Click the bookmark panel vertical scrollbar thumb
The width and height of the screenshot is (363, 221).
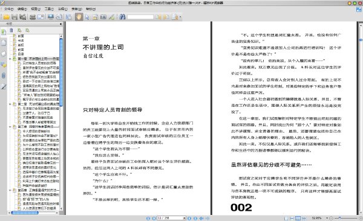(x=61, y=72)
